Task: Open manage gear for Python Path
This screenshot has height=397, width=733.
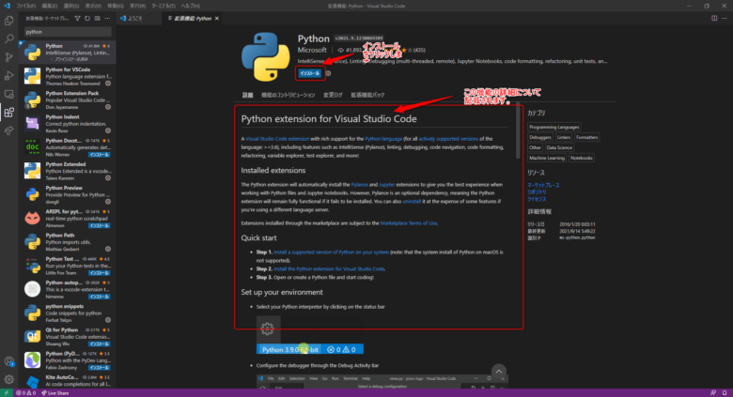Action: click(x=108, y=249)
